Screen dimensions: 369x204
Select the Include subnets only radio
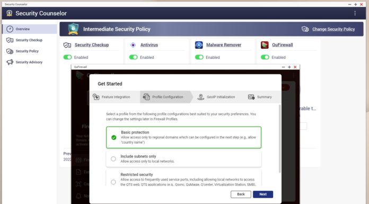coord(113,159)
